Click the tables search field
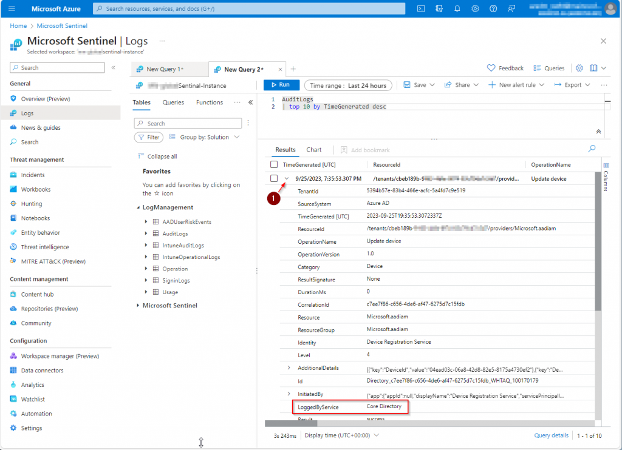Viewport: 622px width, 450px height. 188,123
